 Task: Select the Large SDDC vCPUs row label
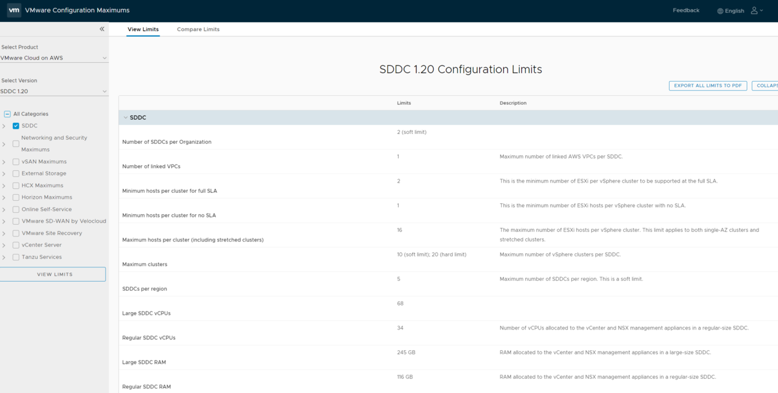point(147,313)
